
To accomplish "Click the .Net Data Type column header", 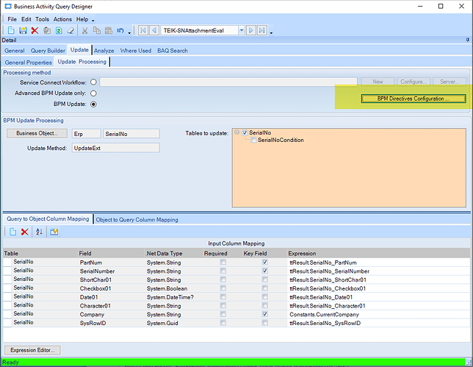I will 174,254.
